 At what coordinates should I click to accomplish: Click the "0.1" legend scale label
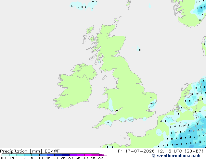(x=4, y=158)
